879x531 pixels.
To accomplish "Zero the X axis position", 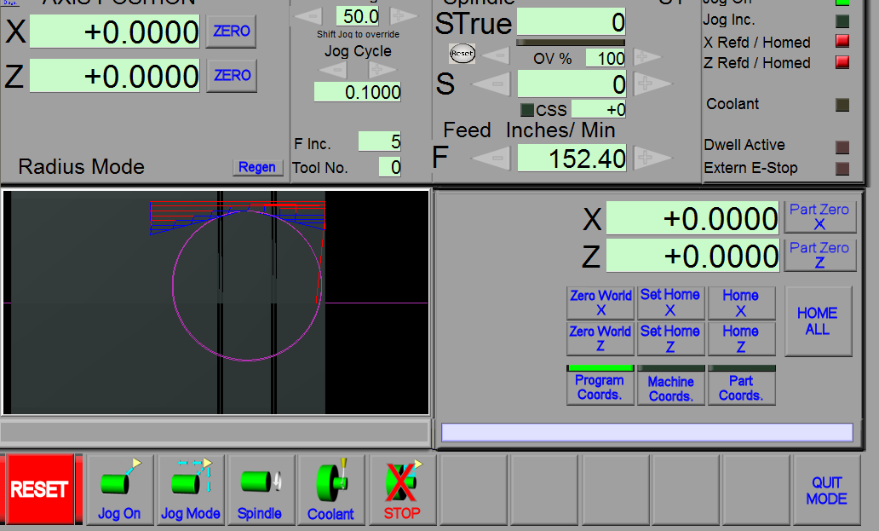I will coord(232,31).
